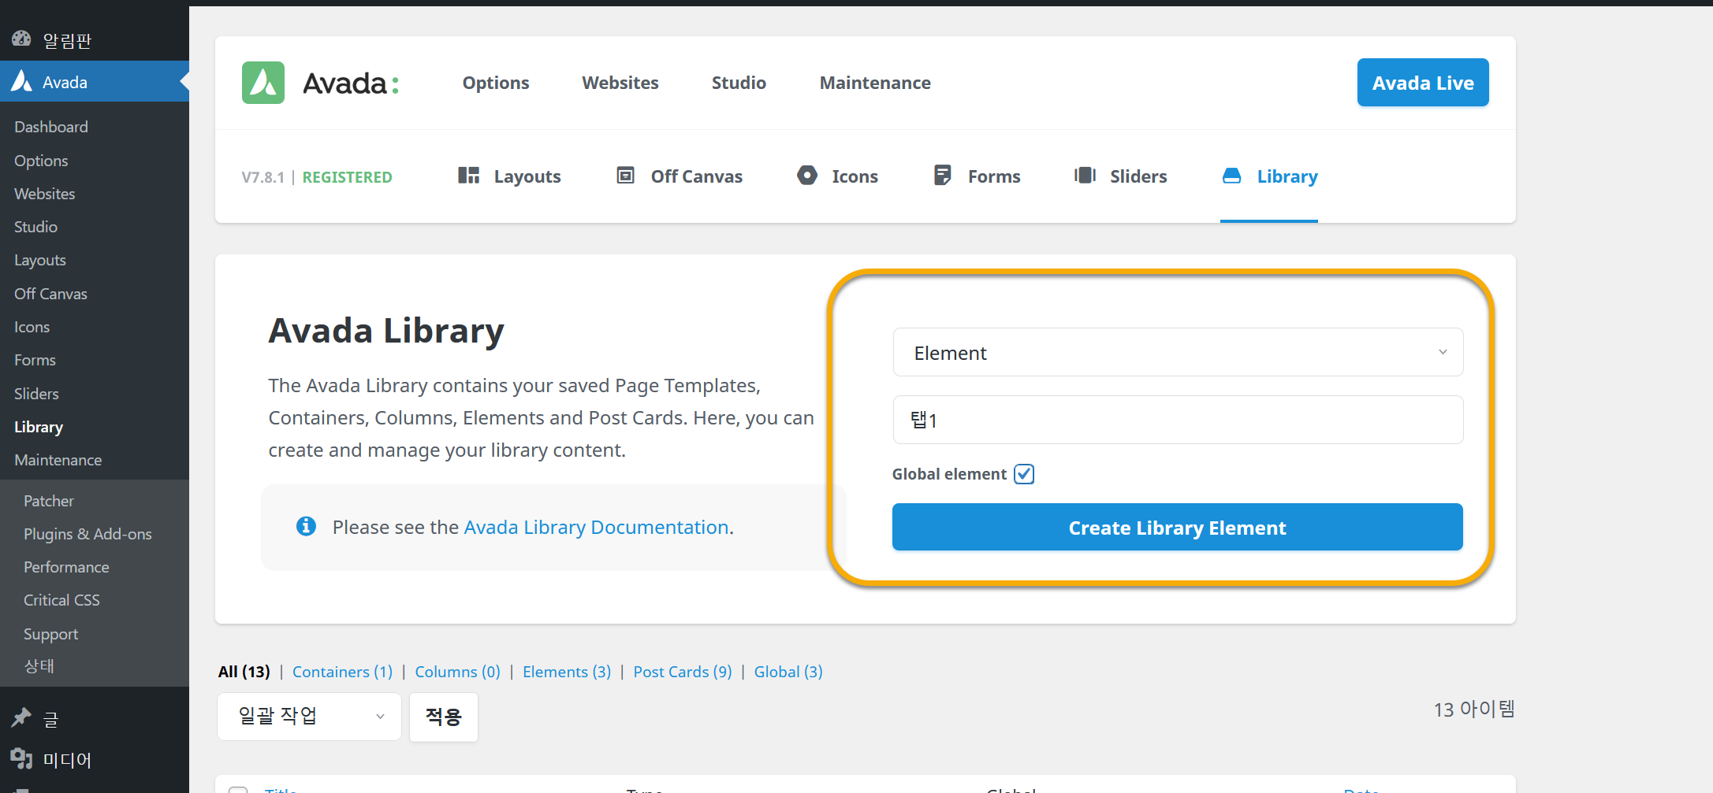Image resolution: width=1713 pixels, height=793 pixels.
Task: Click Create Library Element button
Action: [1177, 527]
